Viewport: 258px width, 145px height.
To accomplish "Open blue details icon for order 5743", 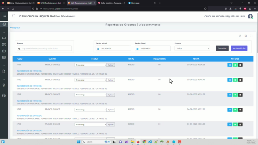I will [x=230, y=124].
